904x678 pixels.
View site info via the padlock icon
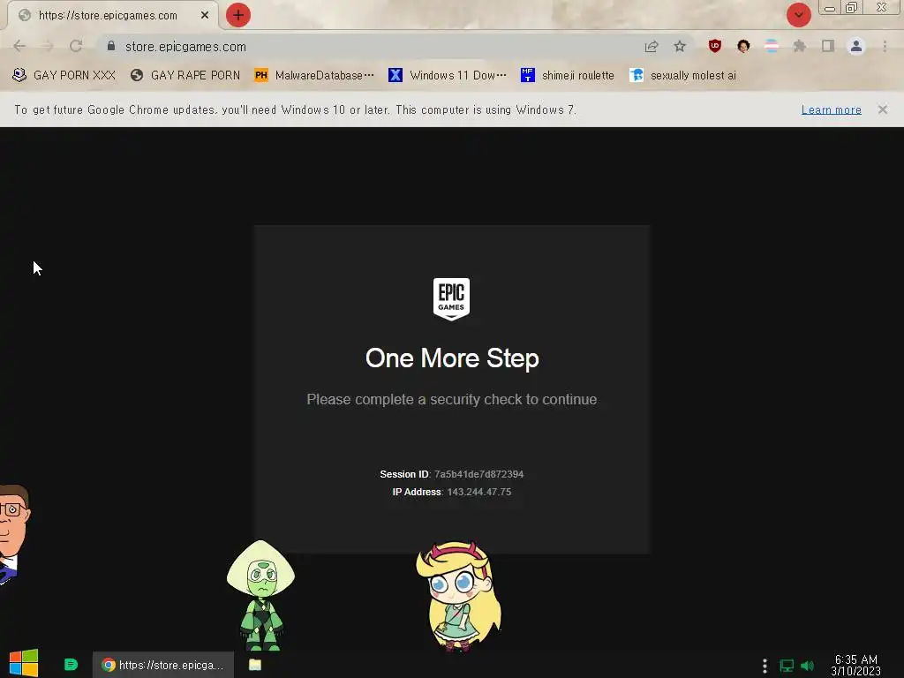point(111,46)
